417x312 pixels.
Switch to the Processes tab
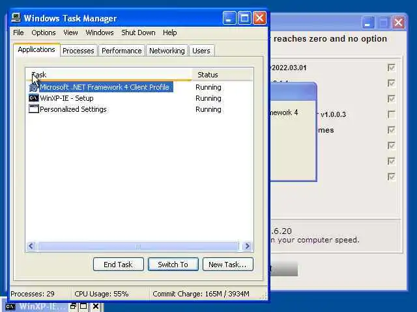tap(78, 51)
